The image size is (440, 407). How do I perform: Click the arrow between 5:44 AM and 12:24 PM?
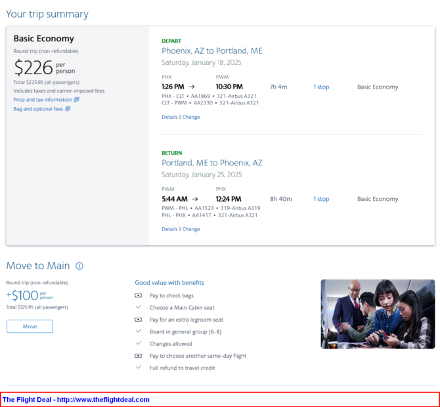(x=195, y=199)
